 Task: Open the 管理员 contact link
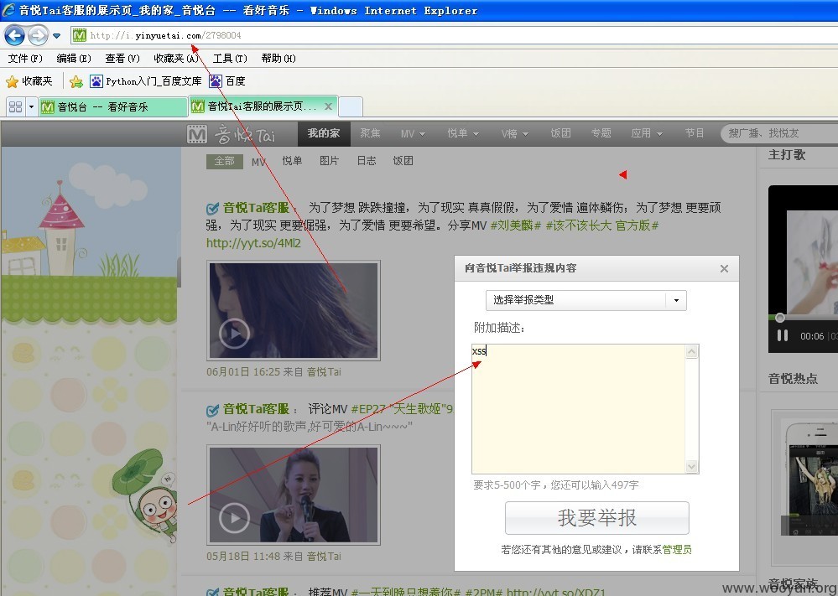677,550
